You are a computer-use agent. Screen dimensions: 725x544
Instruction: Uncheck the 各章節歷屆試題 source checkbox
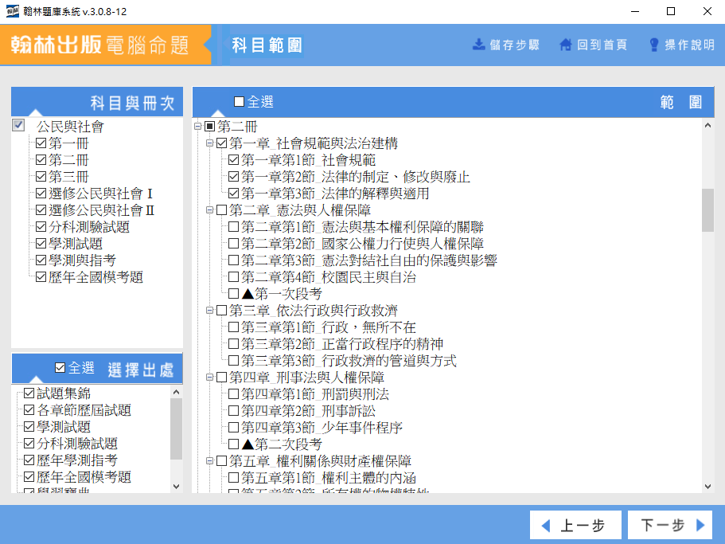29,410
